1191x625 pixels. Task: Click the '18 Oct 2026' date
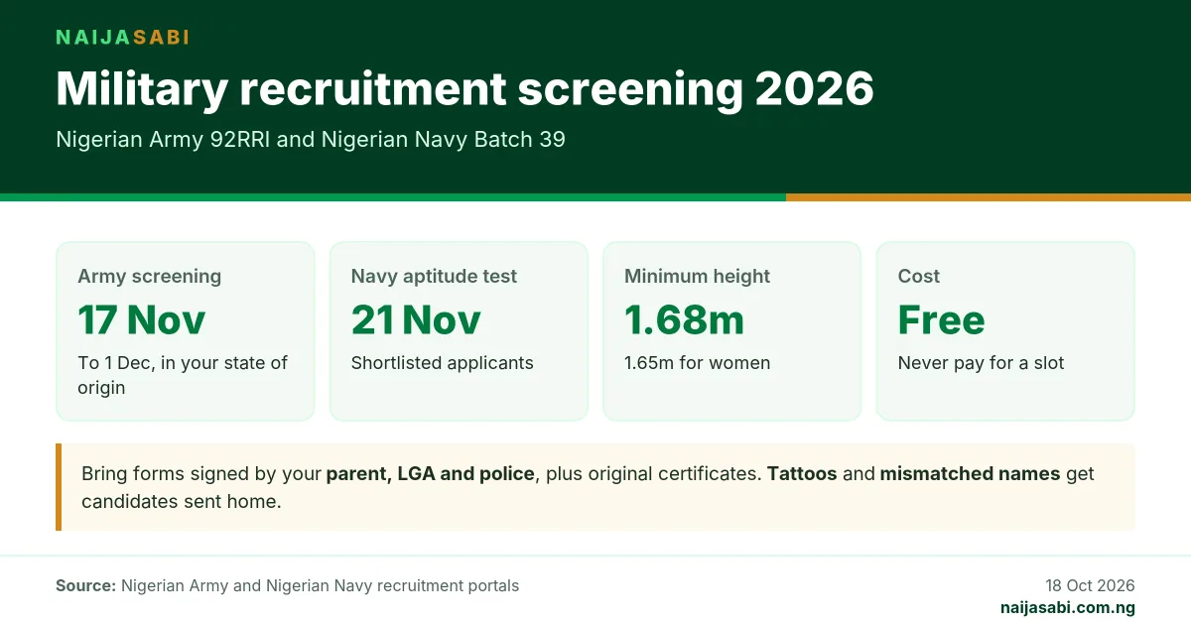point(1090,585)
